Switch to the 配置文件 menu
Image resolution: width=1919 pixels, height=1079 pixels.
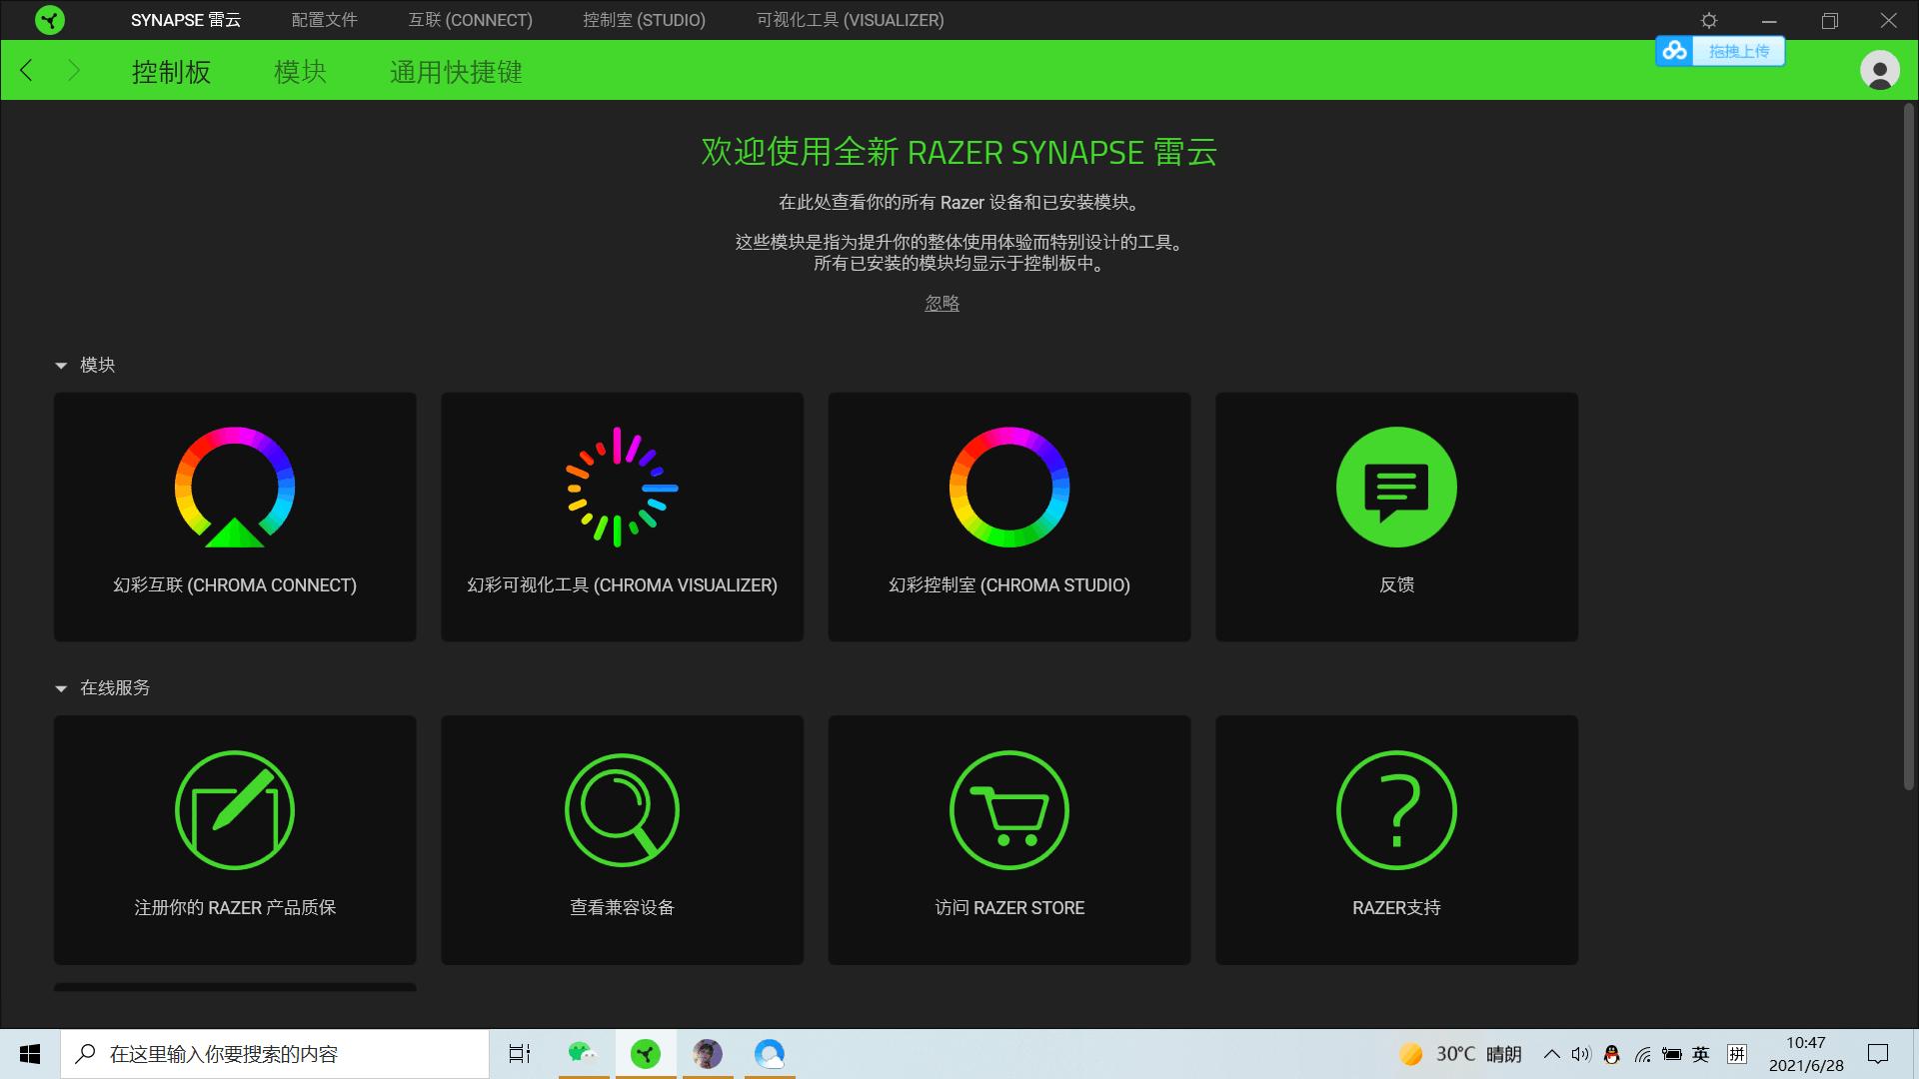[x=324, y=20]
